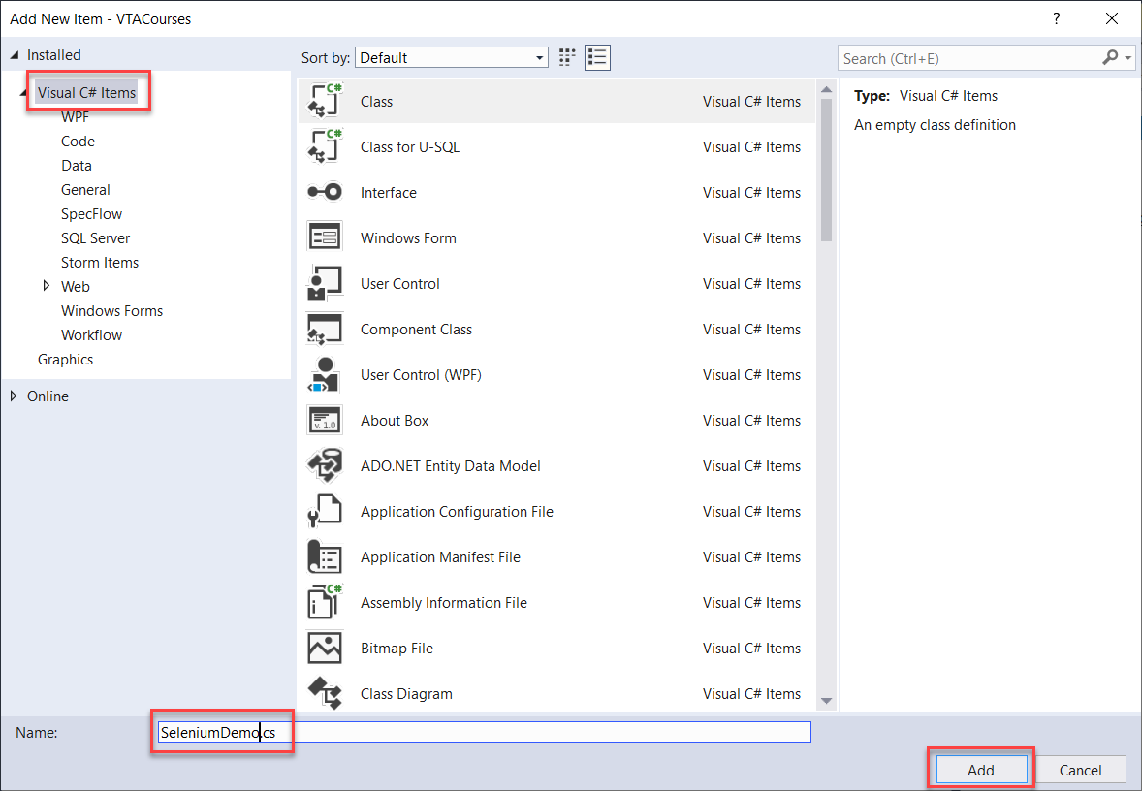Click 'Class Diagram' template name
The image size is (1142, 791).
coord(406,694)
